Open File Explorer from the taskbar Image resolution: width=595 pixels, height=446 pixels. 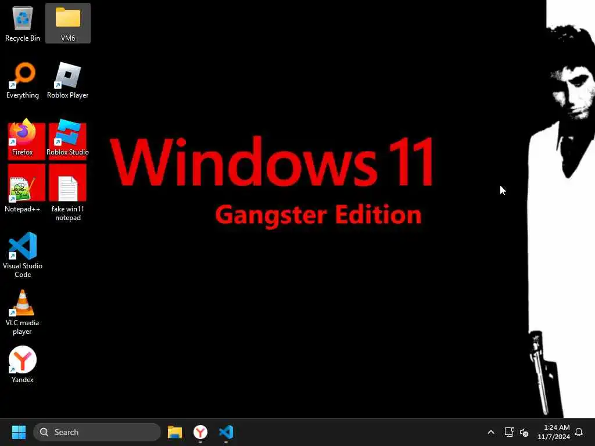175,432
